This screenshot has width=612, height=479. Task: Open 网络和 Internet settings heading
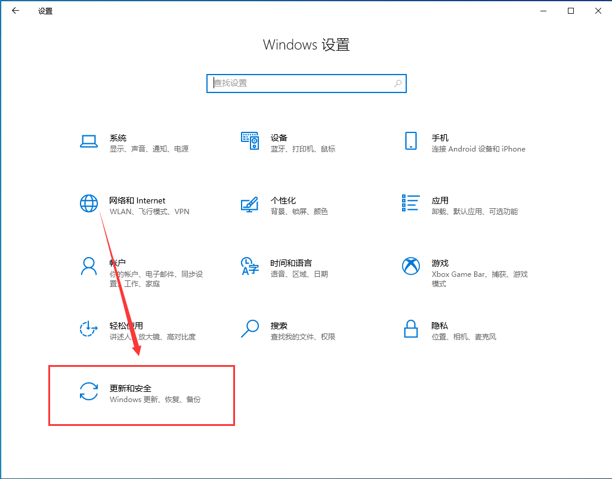(x=137, y=200)
